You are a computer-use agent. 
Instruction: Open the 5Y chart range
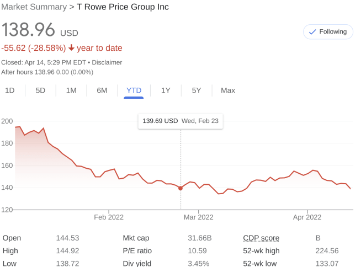(197, 90)
